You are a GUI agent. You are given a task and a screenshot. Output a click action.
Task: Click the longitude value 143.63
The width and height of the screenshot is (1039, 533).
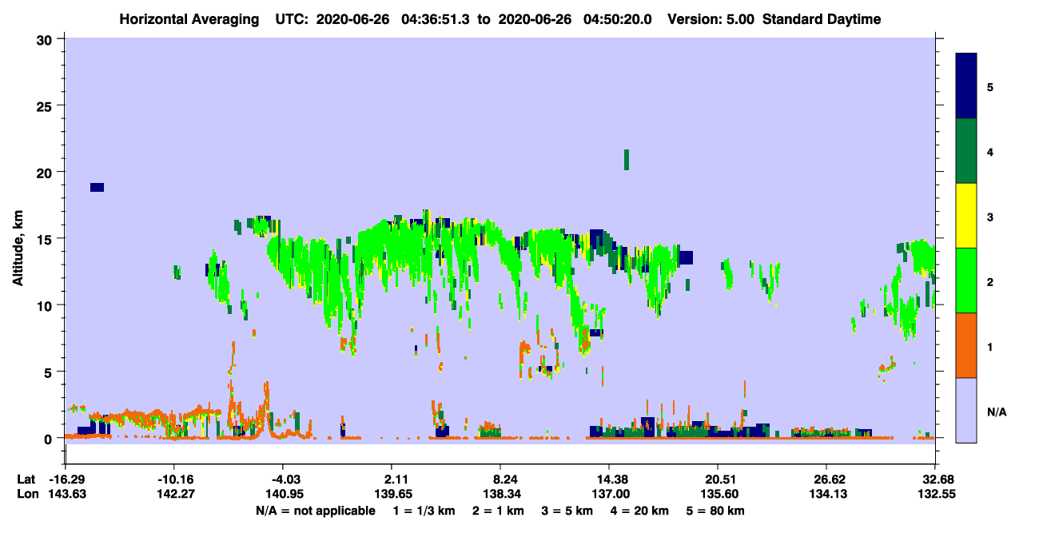point(67,494)
